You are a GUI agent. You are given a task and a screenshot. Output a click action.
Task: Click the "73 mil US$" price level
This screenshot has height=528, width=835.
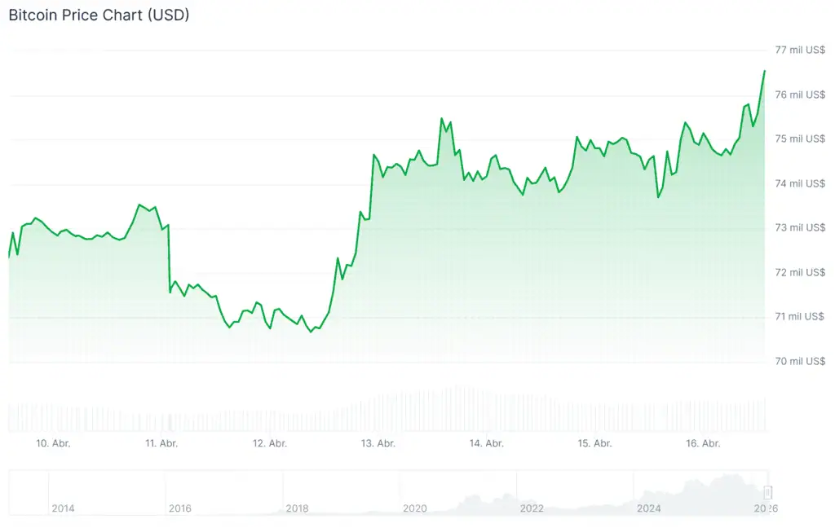click(800, 227)
